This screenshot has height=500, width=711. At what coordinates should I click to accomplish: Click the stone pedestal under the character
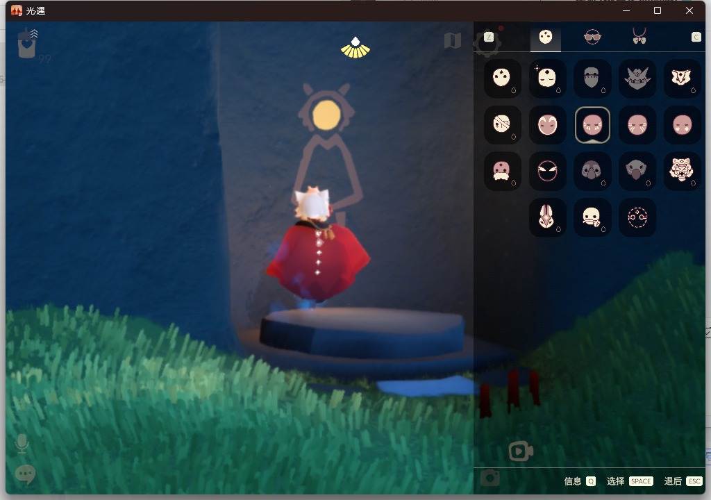(362, 333)
